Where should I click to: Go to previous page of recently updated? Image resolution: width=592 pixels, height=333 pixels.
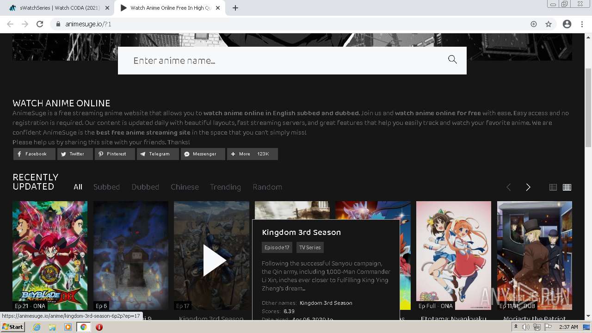point(508,187)
